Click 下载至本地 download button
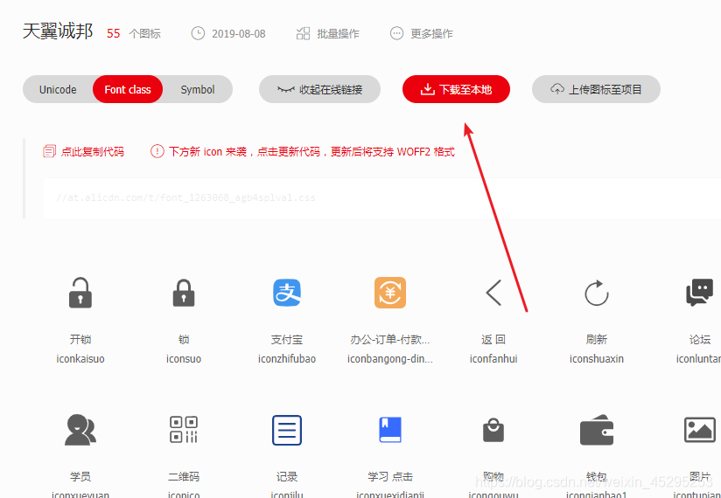 456,89
